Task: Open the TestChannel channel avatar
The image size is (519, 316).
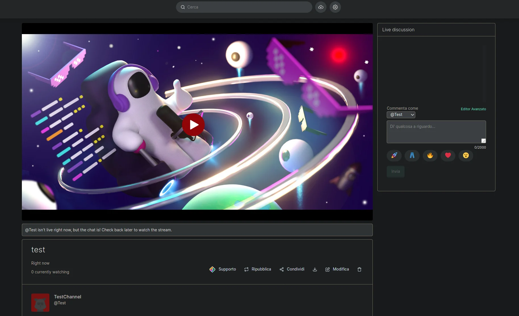Action: point(40,303)
